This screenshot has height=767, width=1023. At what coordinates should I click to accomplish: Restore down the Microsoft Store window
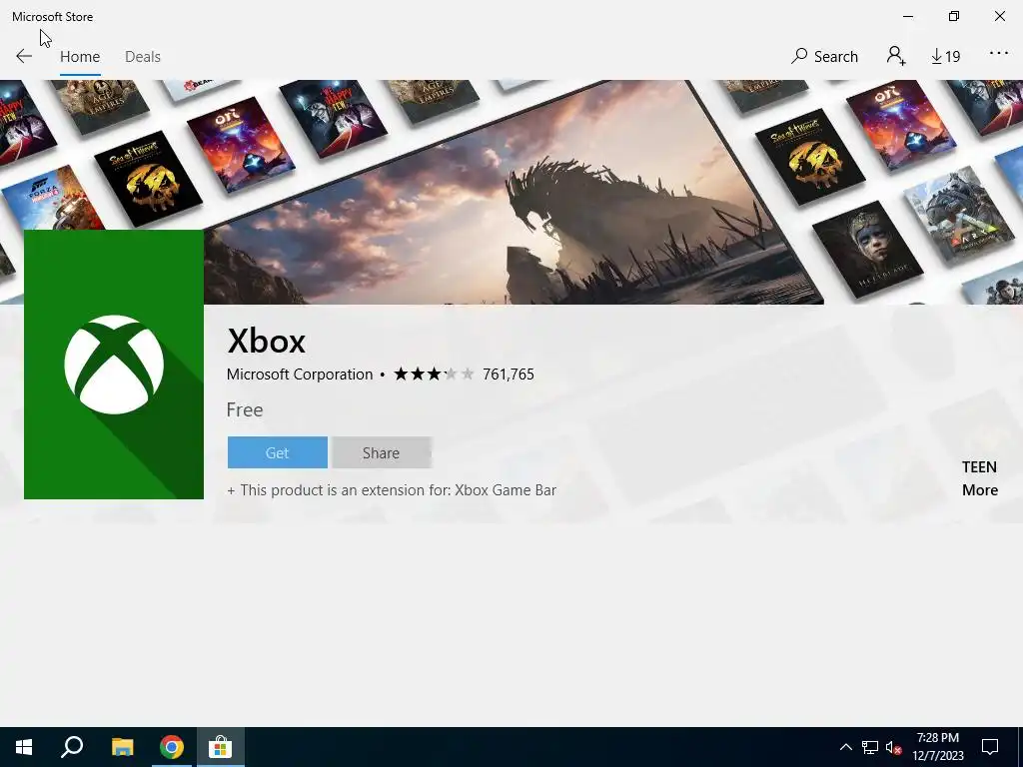[x=954, y=16]
